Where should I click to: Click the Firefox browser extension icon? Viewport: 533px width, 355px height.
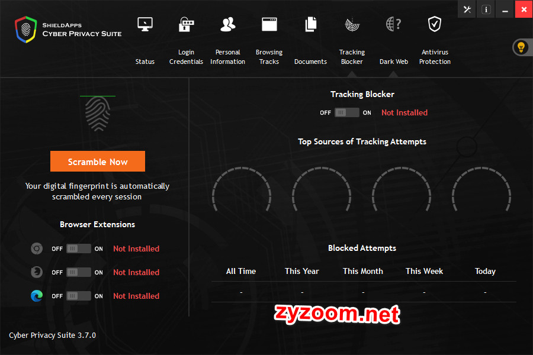pyautogui.click(x=37, y=272)
